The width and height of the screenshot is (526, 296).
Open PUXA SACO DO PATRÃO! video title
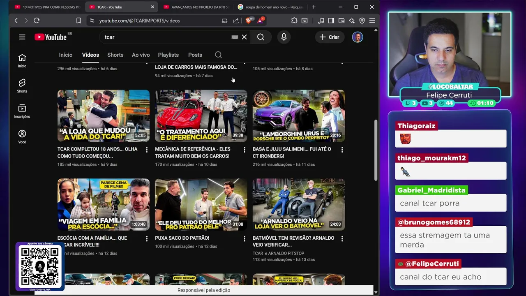click(x=182, y=238)
